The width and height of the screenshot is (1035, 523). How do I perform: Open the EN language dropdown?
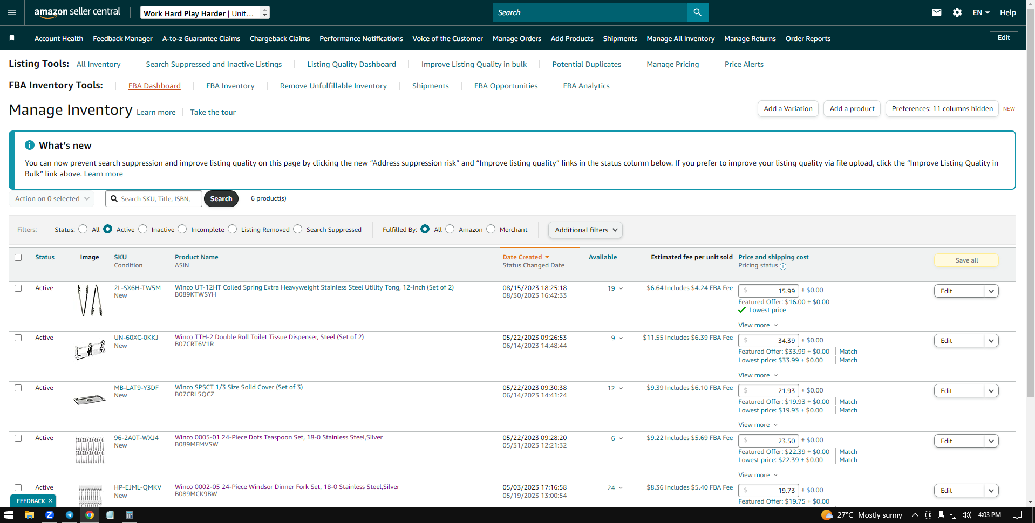pyautogui.click(x=981, y=12)
